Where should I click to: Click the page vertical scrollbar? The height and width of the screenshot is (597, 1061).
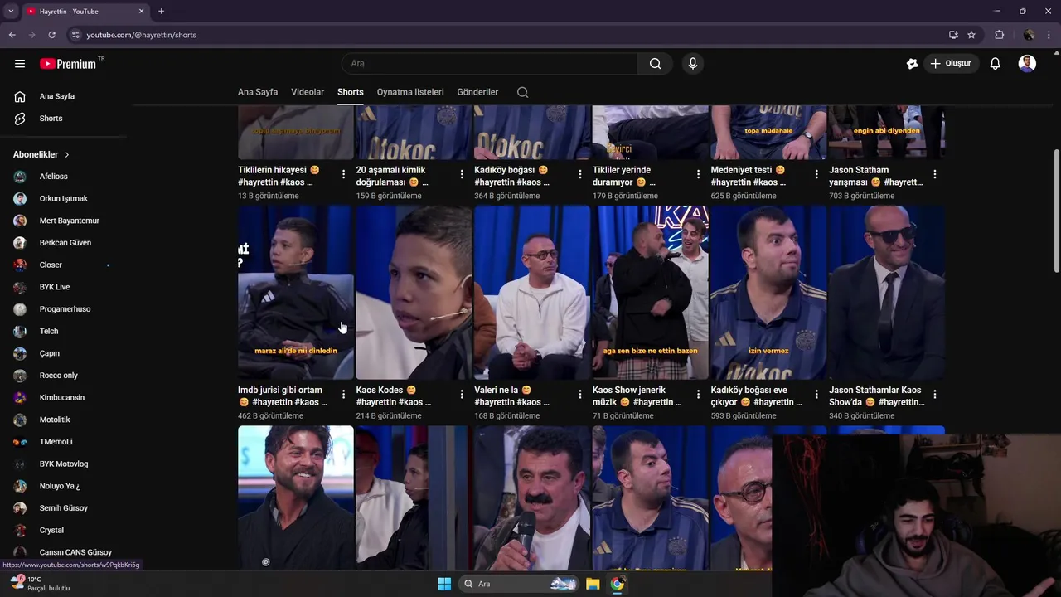(x=1056, y=210)
